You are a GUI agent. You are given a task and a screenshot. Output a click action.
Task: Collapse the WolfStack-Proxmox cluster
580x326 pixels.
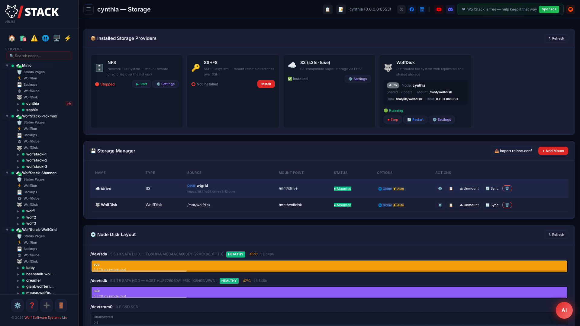click(x=7, y=116)
